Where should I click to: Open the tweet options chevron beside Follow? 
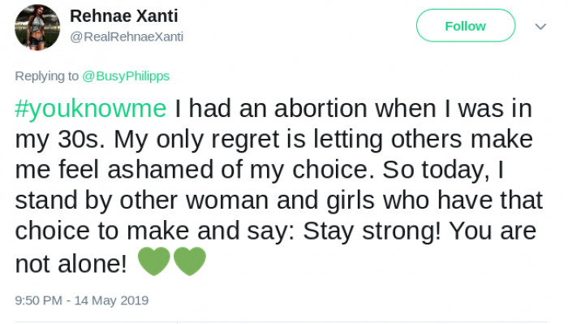point(540,27)
